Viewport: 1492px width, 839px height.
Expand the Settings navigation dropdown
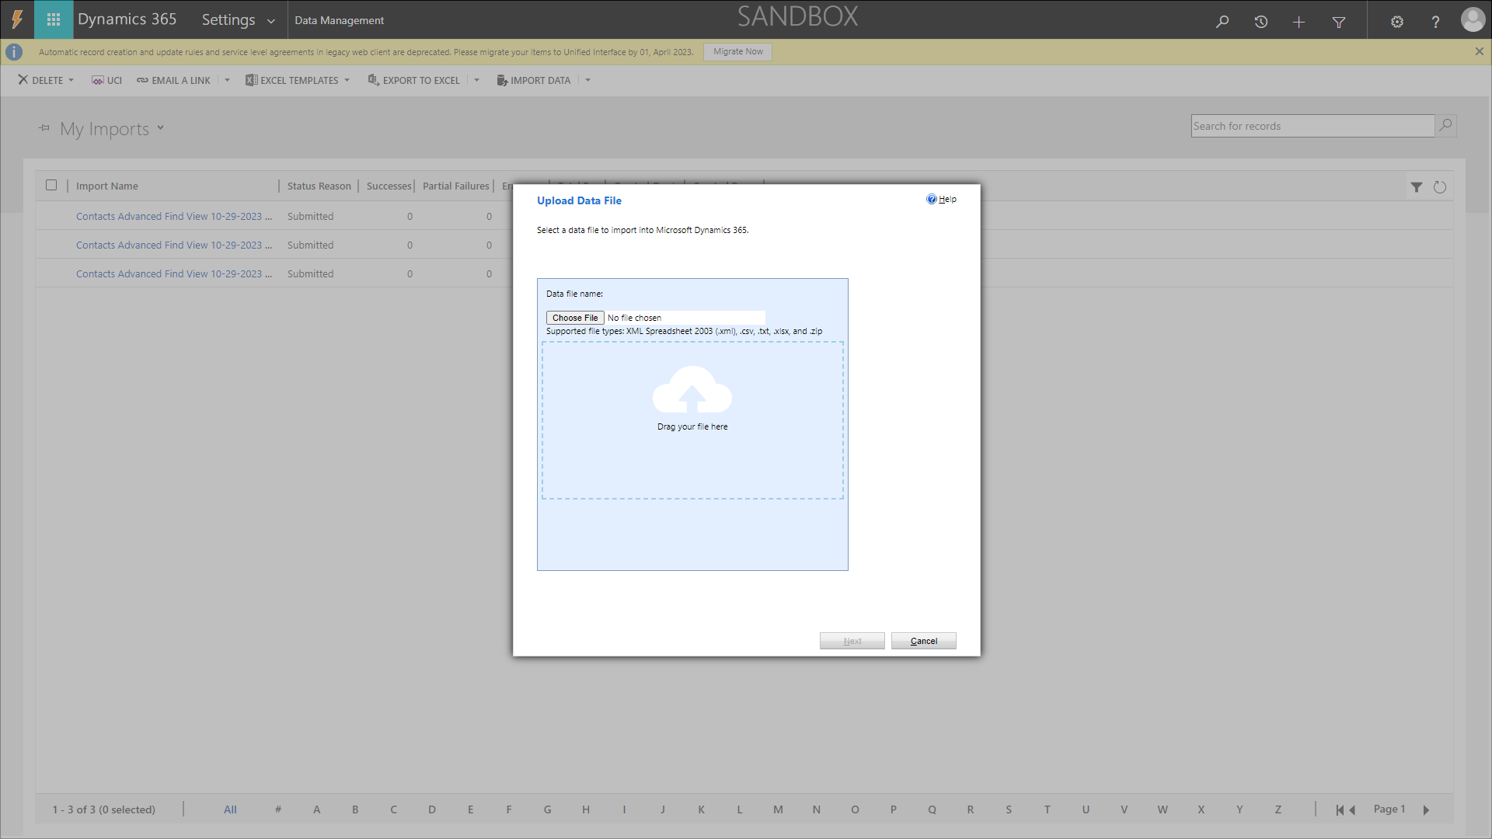pos(270,21)
